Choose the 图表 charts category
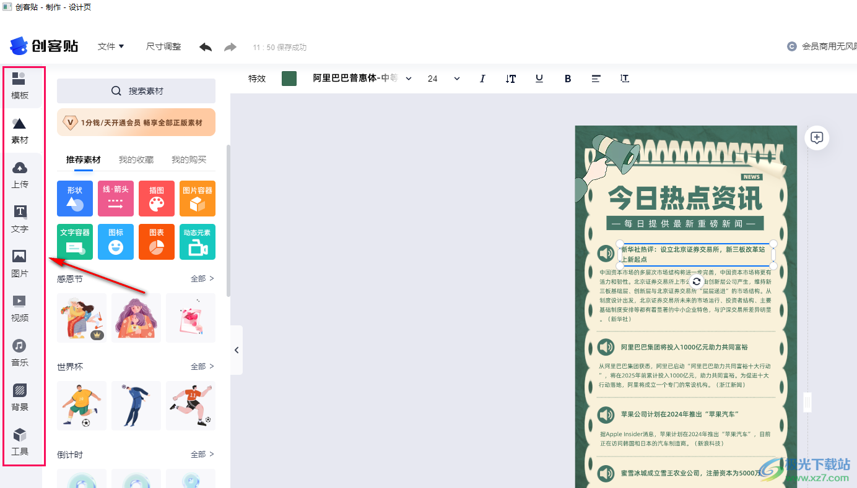 click(157, 241)
